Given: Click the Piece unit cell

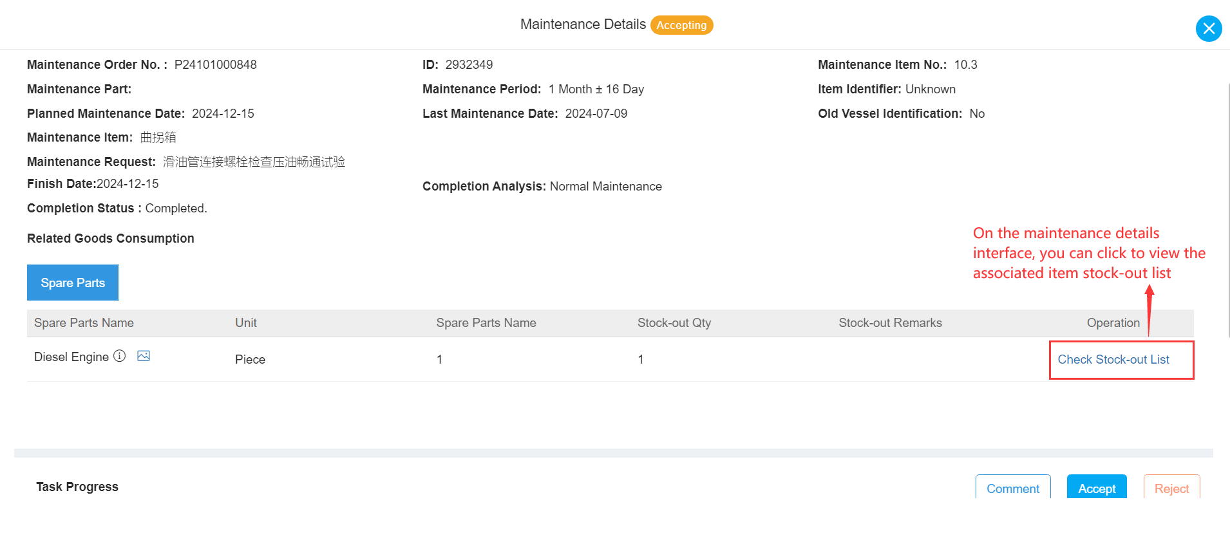Looking at the screenshot, I should (x=250, y=360).
